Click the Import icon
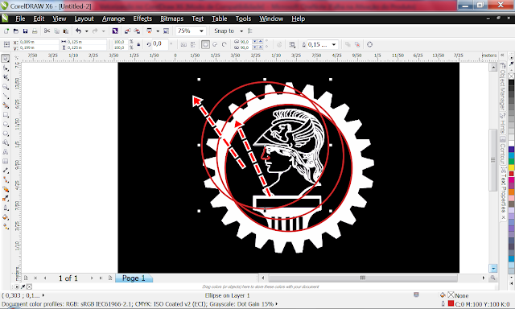Viewport: 515px width, 309px height. [x=127, y=31]
